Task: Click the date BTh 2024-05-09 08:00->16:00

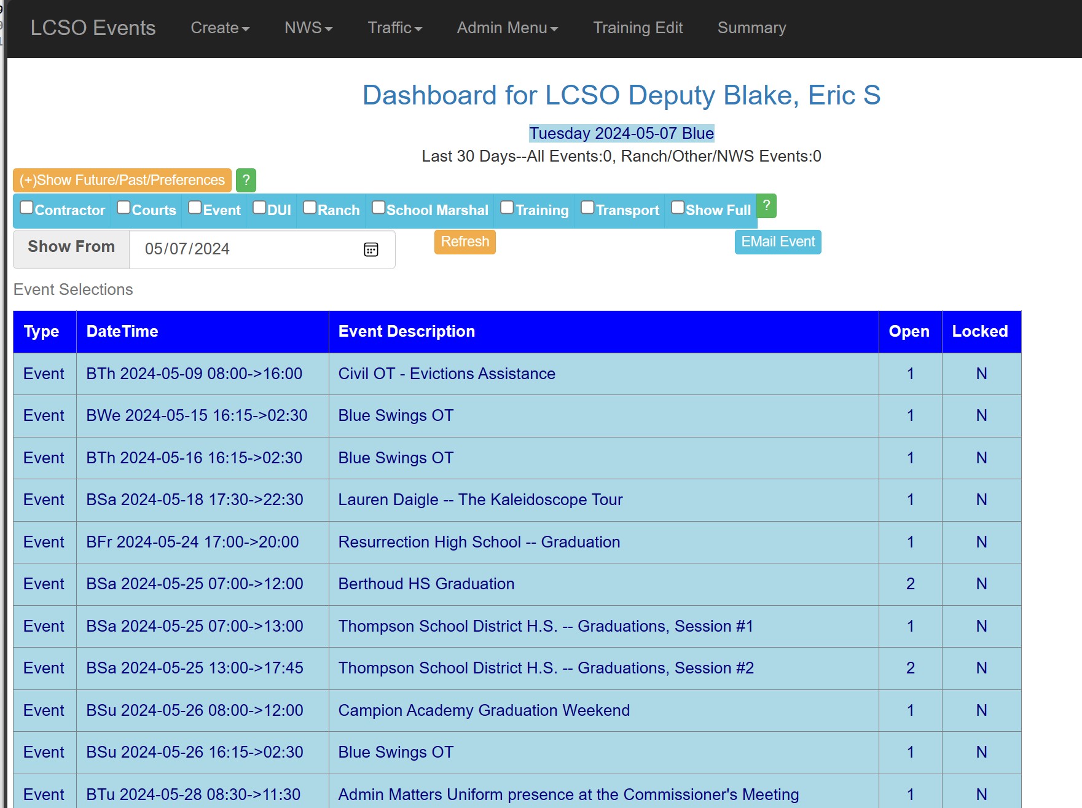Action: point(194,374)
